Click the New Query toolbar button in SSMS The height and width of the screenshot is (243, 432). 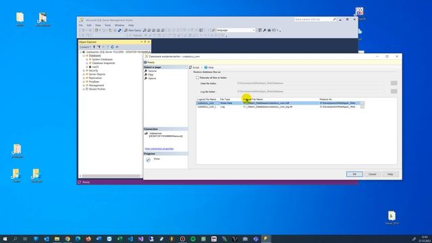pos(132,30)
